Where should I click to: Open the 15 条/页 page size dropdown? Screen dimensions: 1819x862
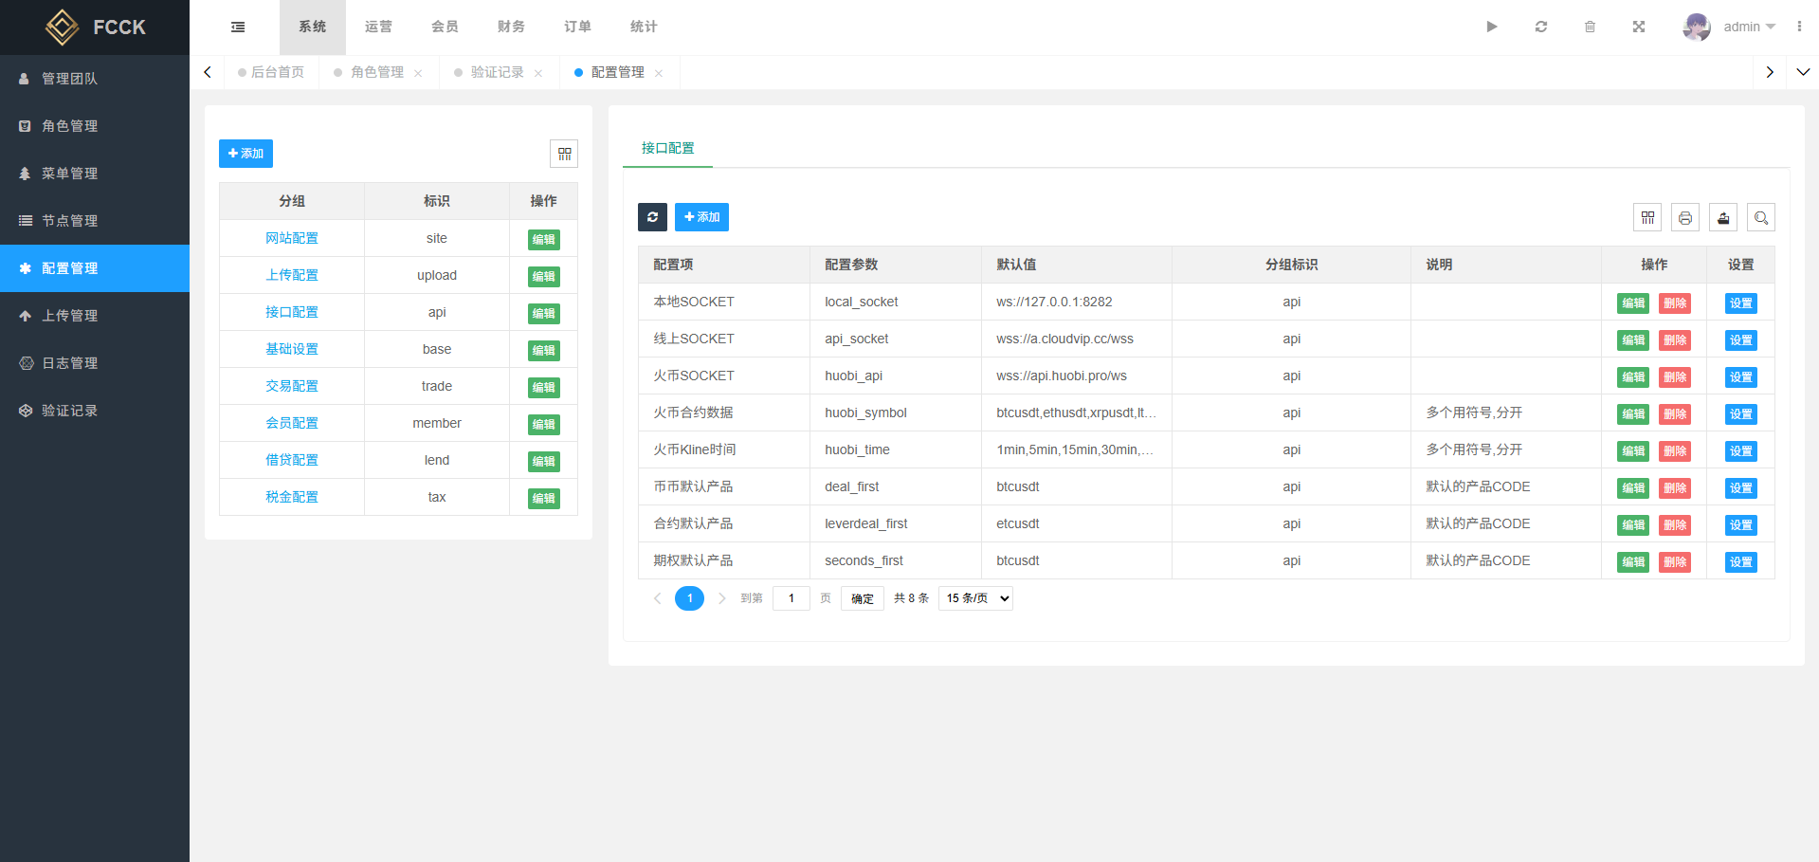(975, 598)
